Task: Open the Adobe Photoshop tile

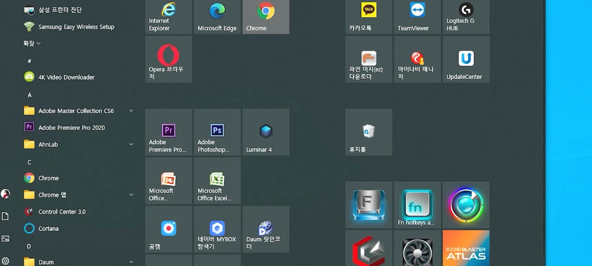Action: coord(217,132)
